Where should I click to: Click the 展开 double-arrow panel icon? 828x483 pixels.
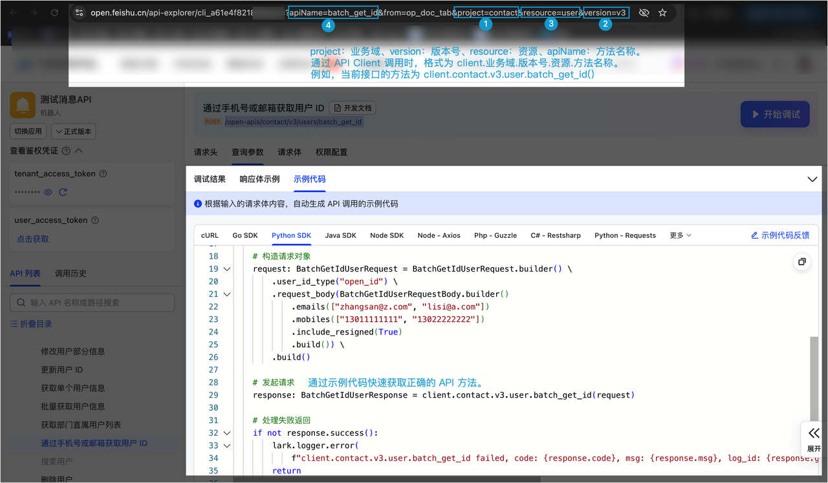[x=814, y=433]
